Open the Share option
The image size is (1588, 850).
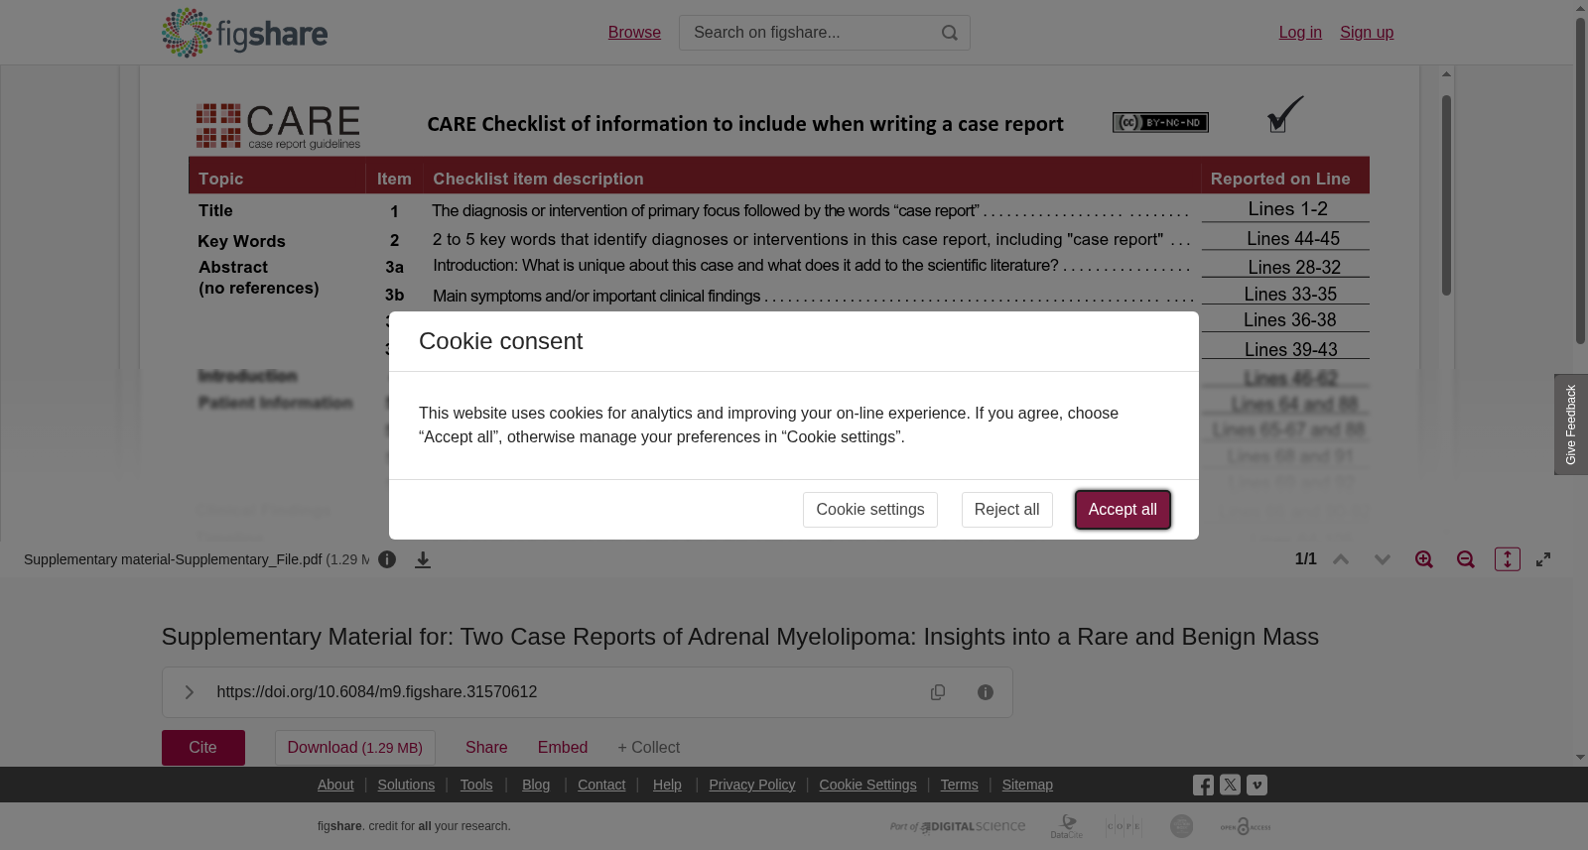[486, 748]
